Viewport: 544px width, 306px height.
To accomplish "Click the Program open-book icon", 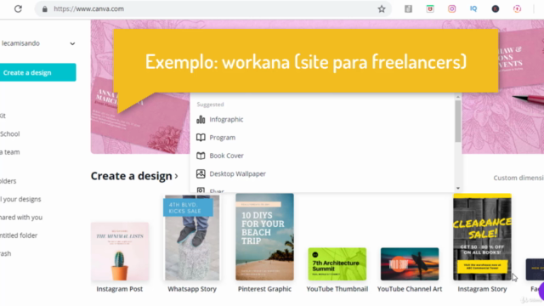I will pos(201,138).
